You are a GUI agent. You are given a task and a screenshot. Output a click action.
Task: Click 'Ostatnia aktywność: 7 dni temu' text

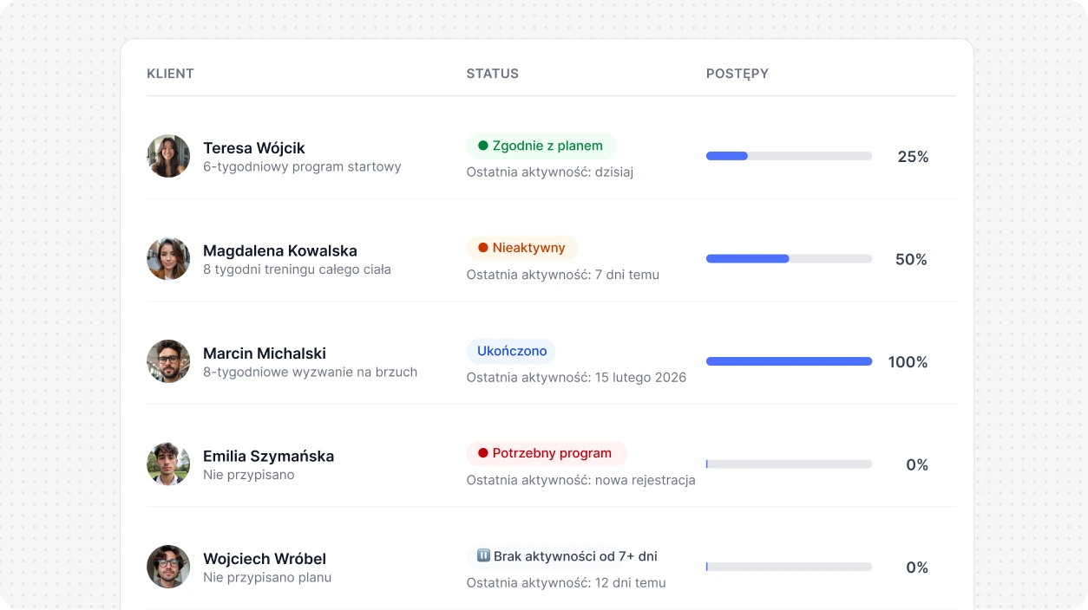tap(563, 275)
